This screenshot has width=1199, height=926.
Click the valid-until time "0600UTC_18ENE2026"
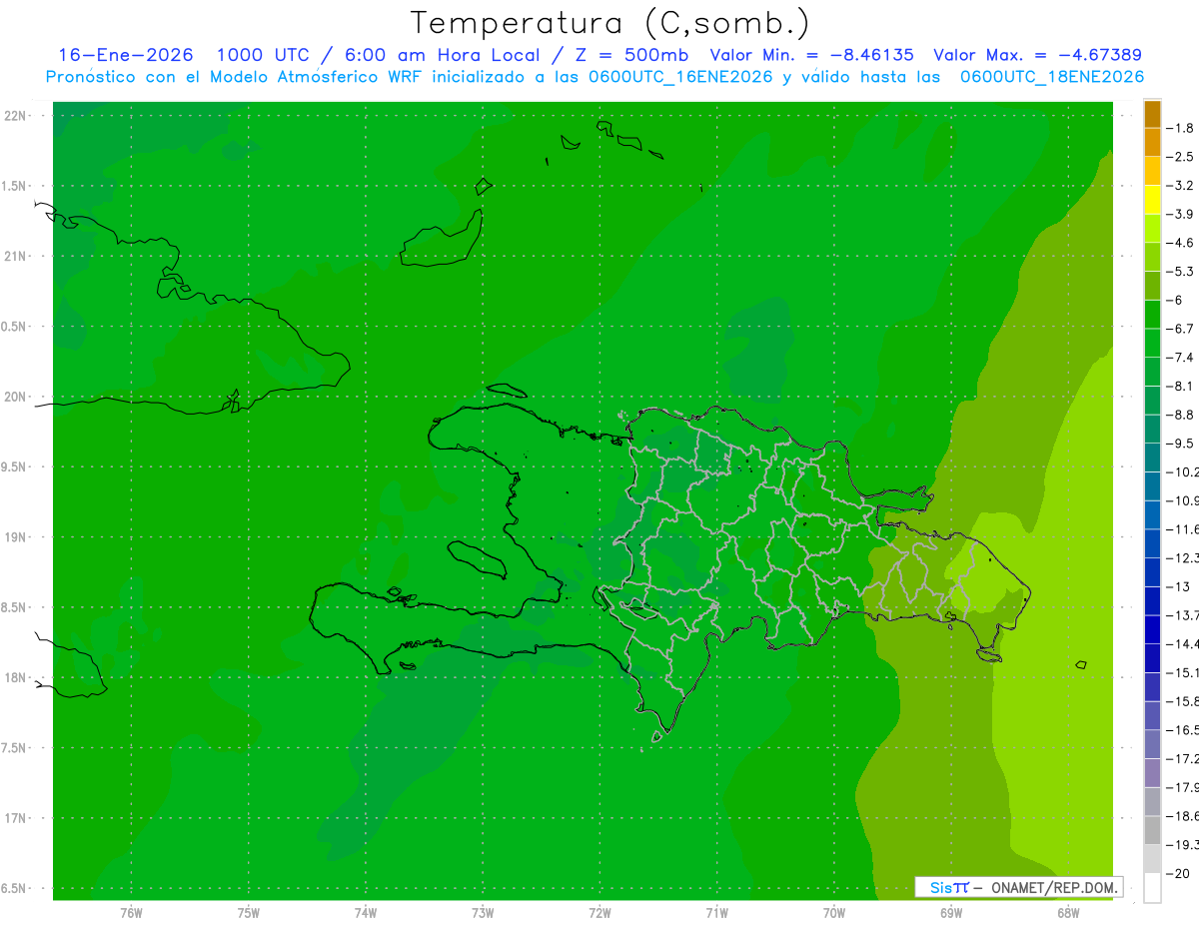coord(1052,77)
